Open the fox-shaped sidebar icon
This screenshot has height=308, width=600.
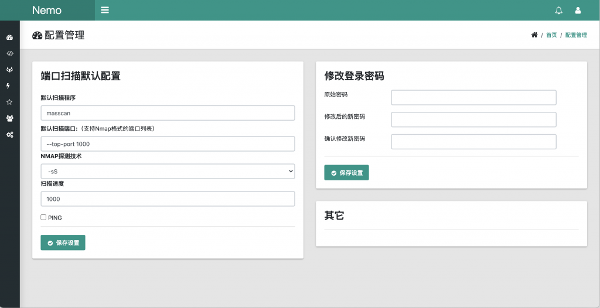coord(9,70)
